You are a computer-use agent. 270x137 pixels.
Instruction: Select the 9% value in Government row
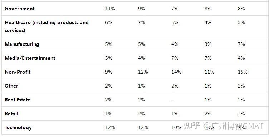click(x=141, y=9)
